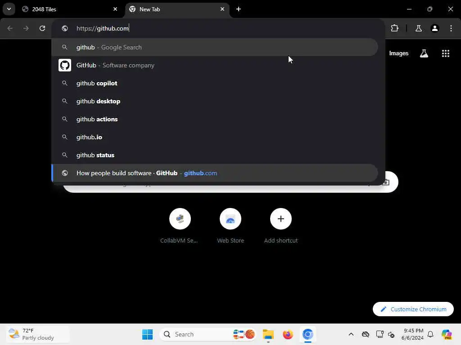
Task: Close the New Tab tab
Action: 222,9
